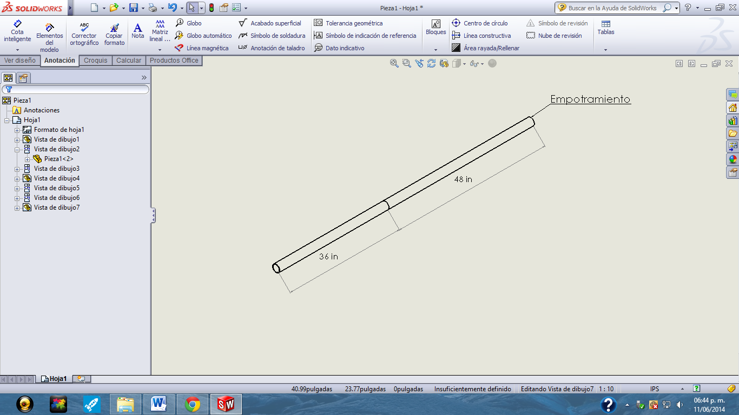Click the Save icon

coord(134,8)
